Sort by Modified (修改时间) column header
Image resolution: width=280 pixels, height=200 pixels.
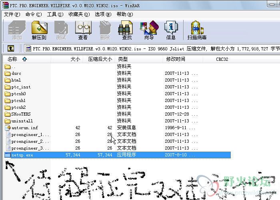183,59
